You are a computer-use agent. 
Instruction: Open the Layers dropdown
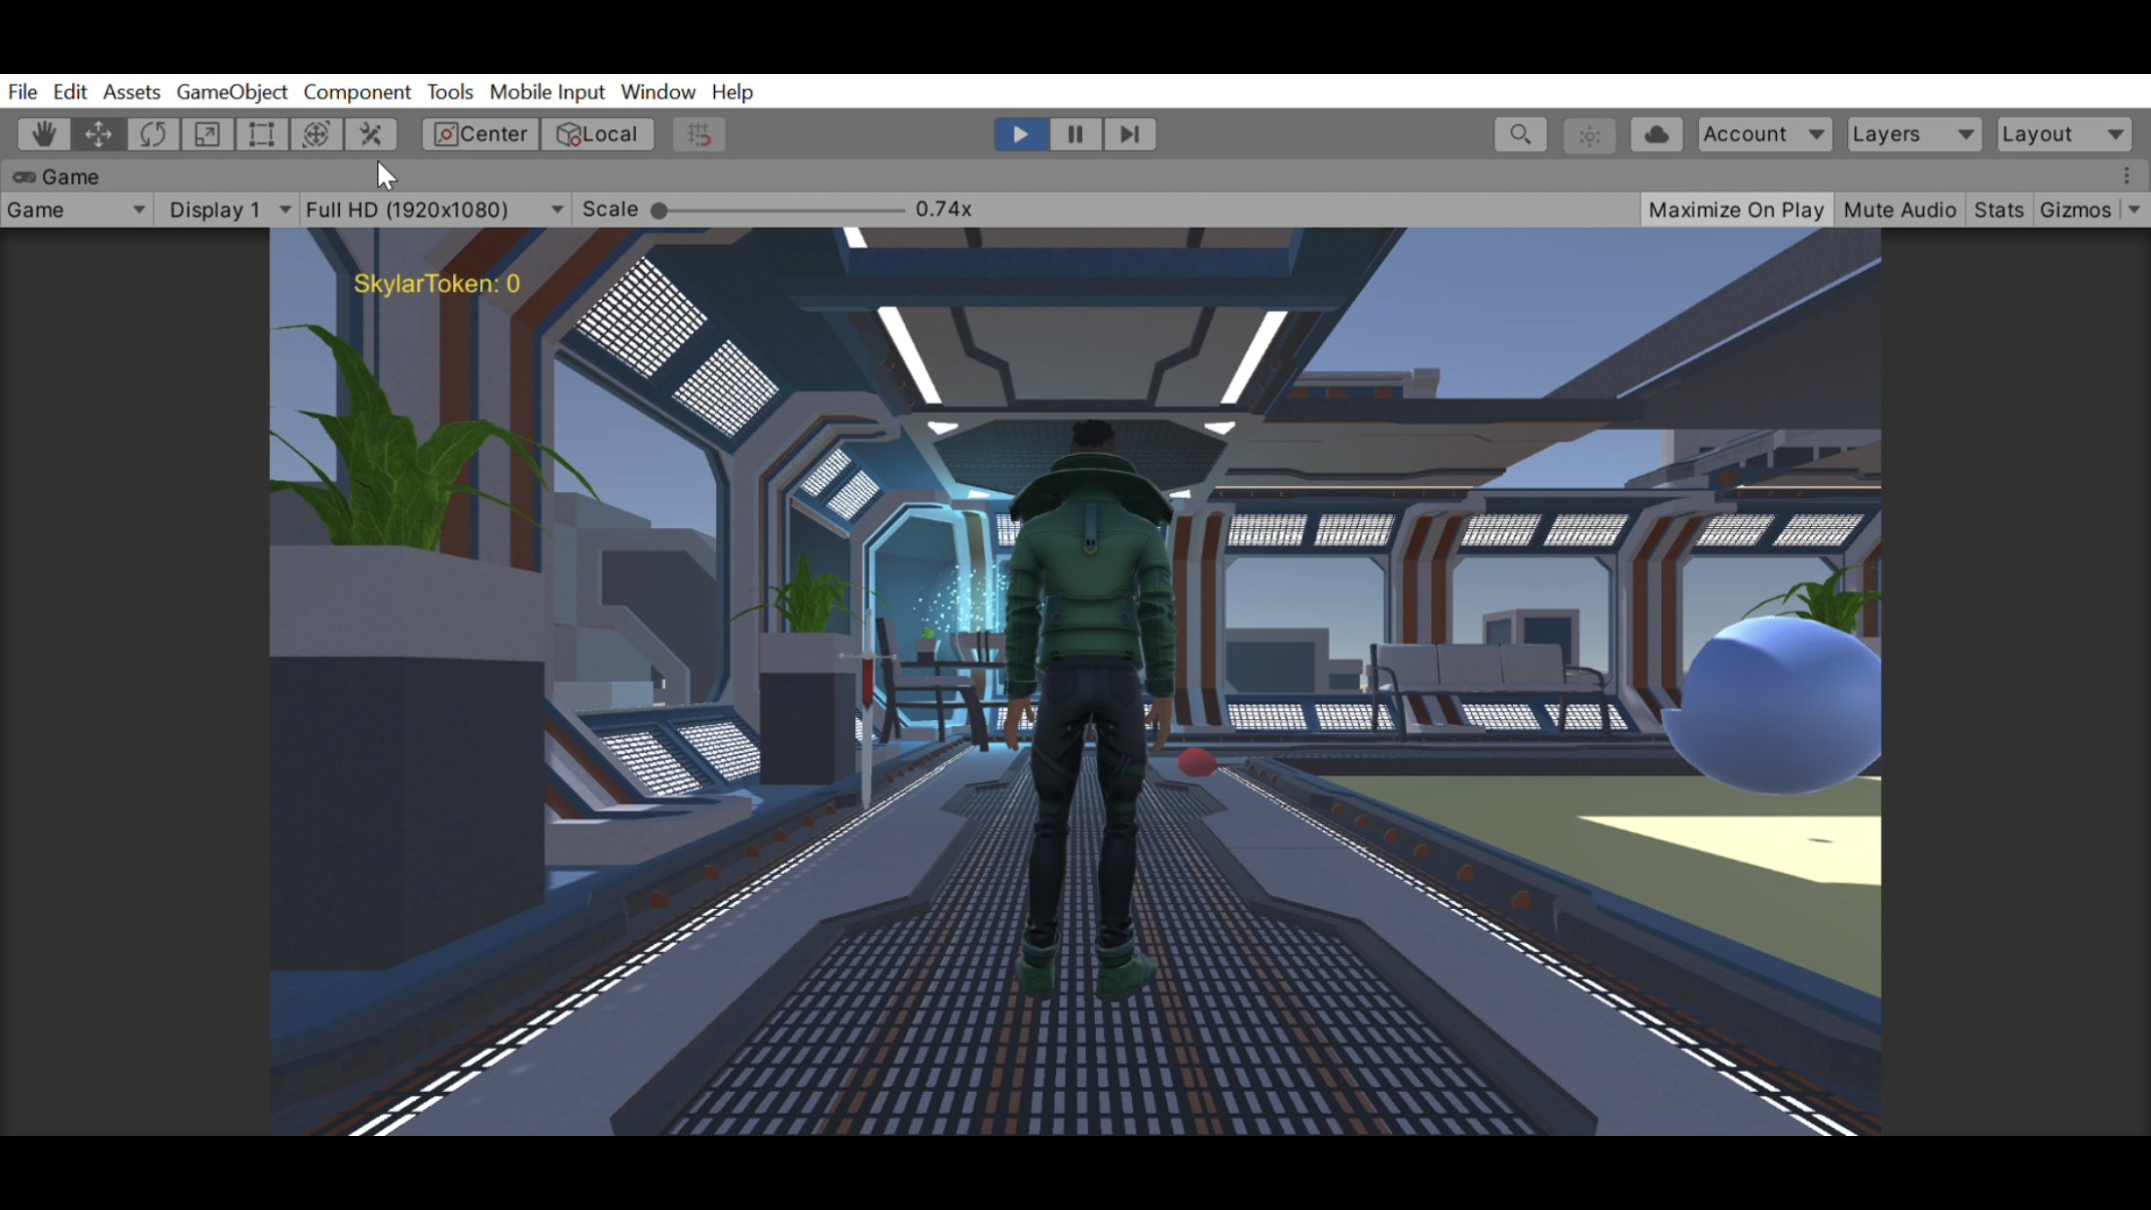pos(1912,134)
